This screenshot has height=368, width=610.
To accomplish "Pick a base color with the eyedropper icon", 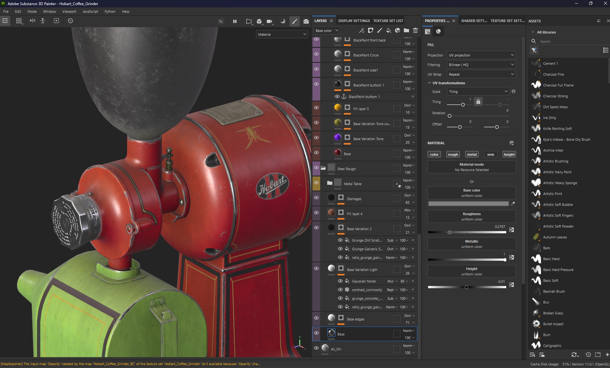I will [513, 204].
